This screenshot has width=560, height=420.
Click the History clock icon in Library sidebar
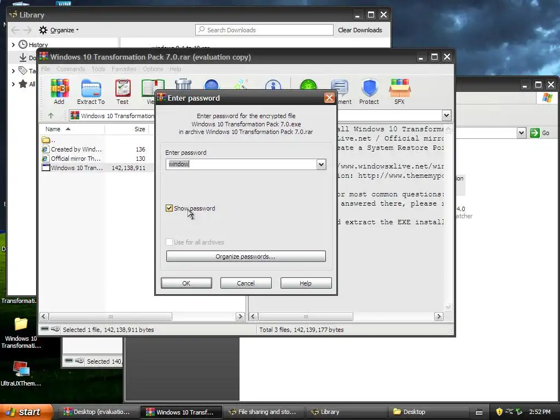pos(23,44)
